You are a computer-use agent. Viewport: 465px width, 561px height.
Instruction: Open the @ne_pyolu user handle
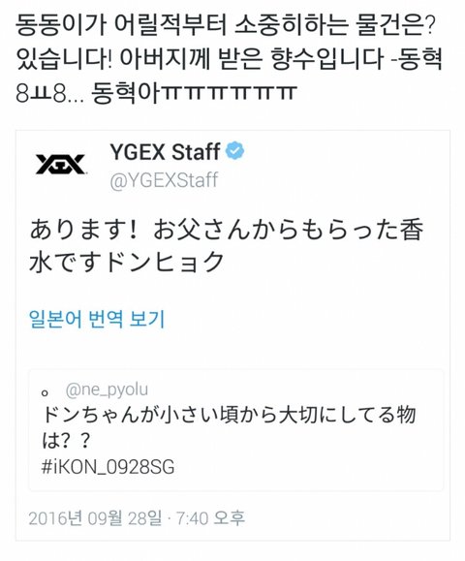coord(107,390)
